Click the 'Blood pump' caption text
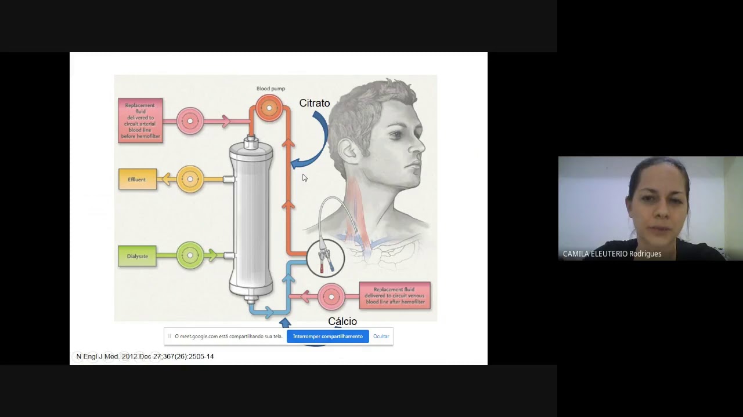The width and height of the screenshot is (743, 417). (270, 89)
